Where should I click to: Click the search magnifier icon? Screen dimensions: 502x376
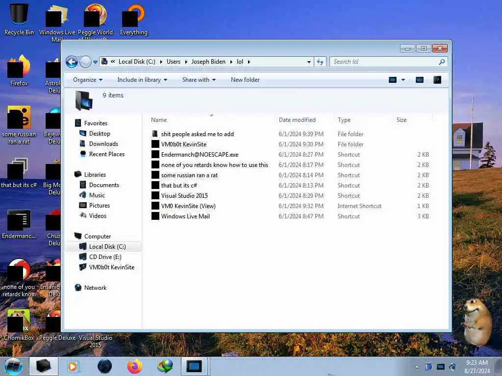click(442, 62)
